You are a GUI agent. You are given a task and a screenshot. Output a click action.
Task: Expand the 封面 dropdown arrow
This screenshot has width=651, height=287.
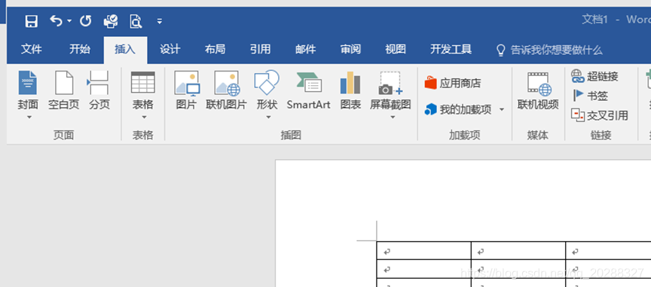click(29, 118)
